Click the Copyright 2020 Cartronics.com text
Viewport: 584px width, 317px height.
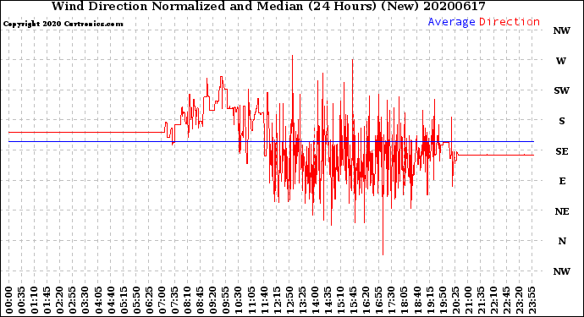[63, 24]
